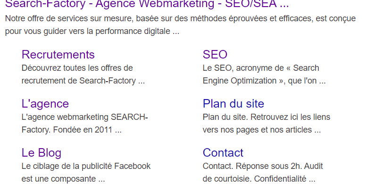The width and height of the screenshot is (367, 184).
Task: Open the L'agence sitelink
Action: coord(45,104)
